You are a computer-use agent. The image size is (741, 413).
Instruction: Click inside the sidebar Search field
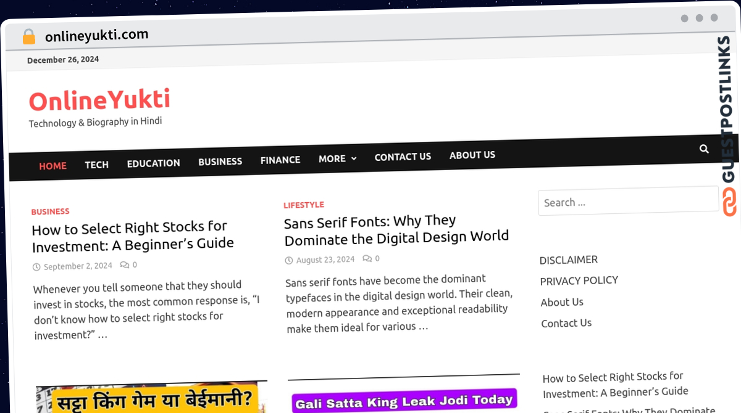[x=628, y=202]
